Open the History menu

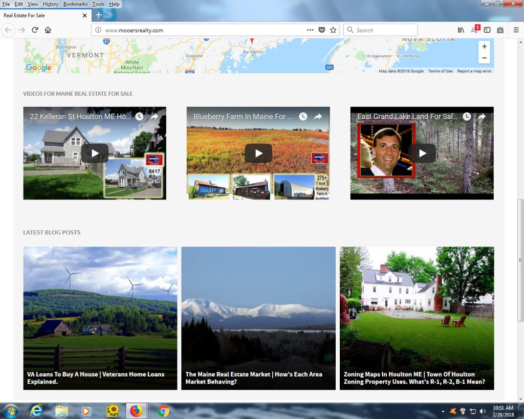point(51,4)
